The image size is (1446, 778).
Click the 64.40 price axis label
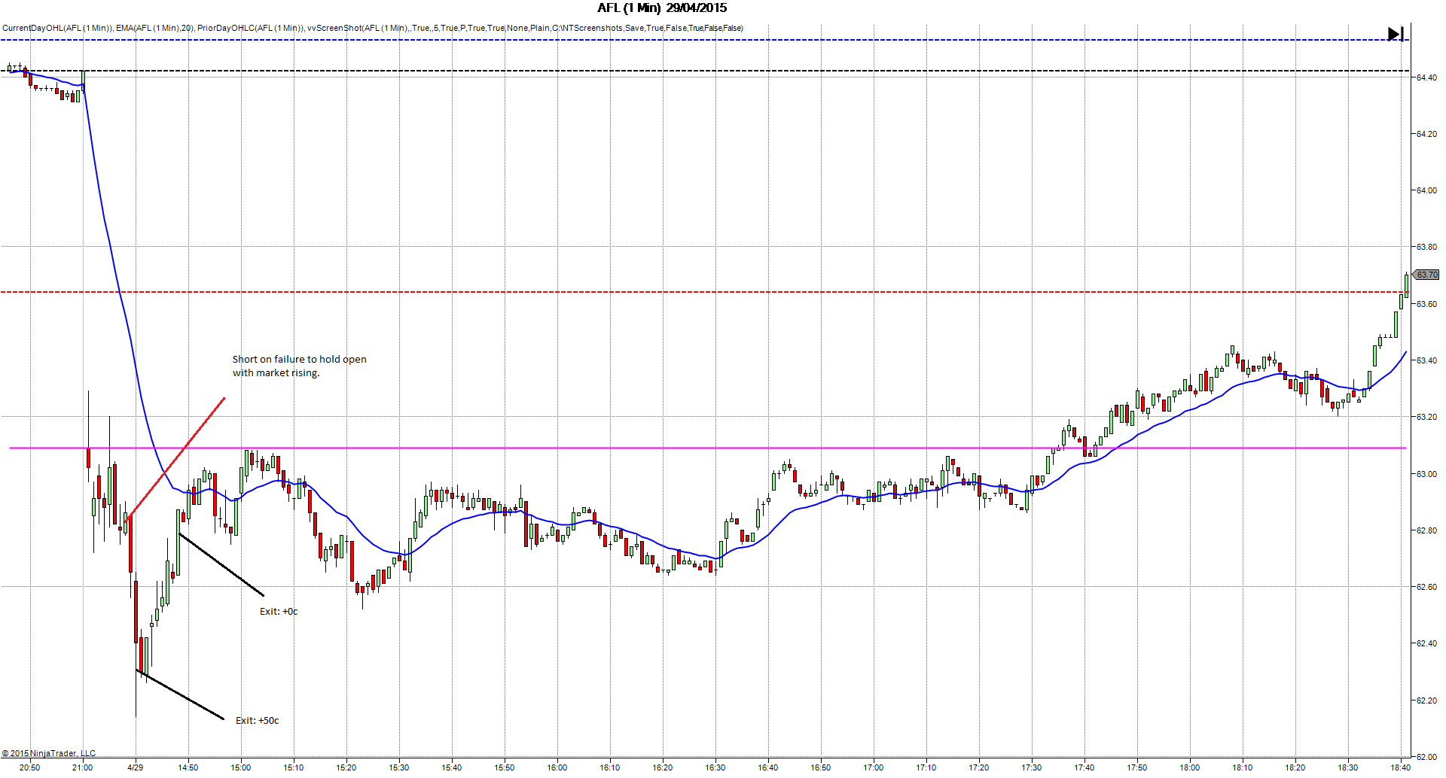pos(1426,77)
